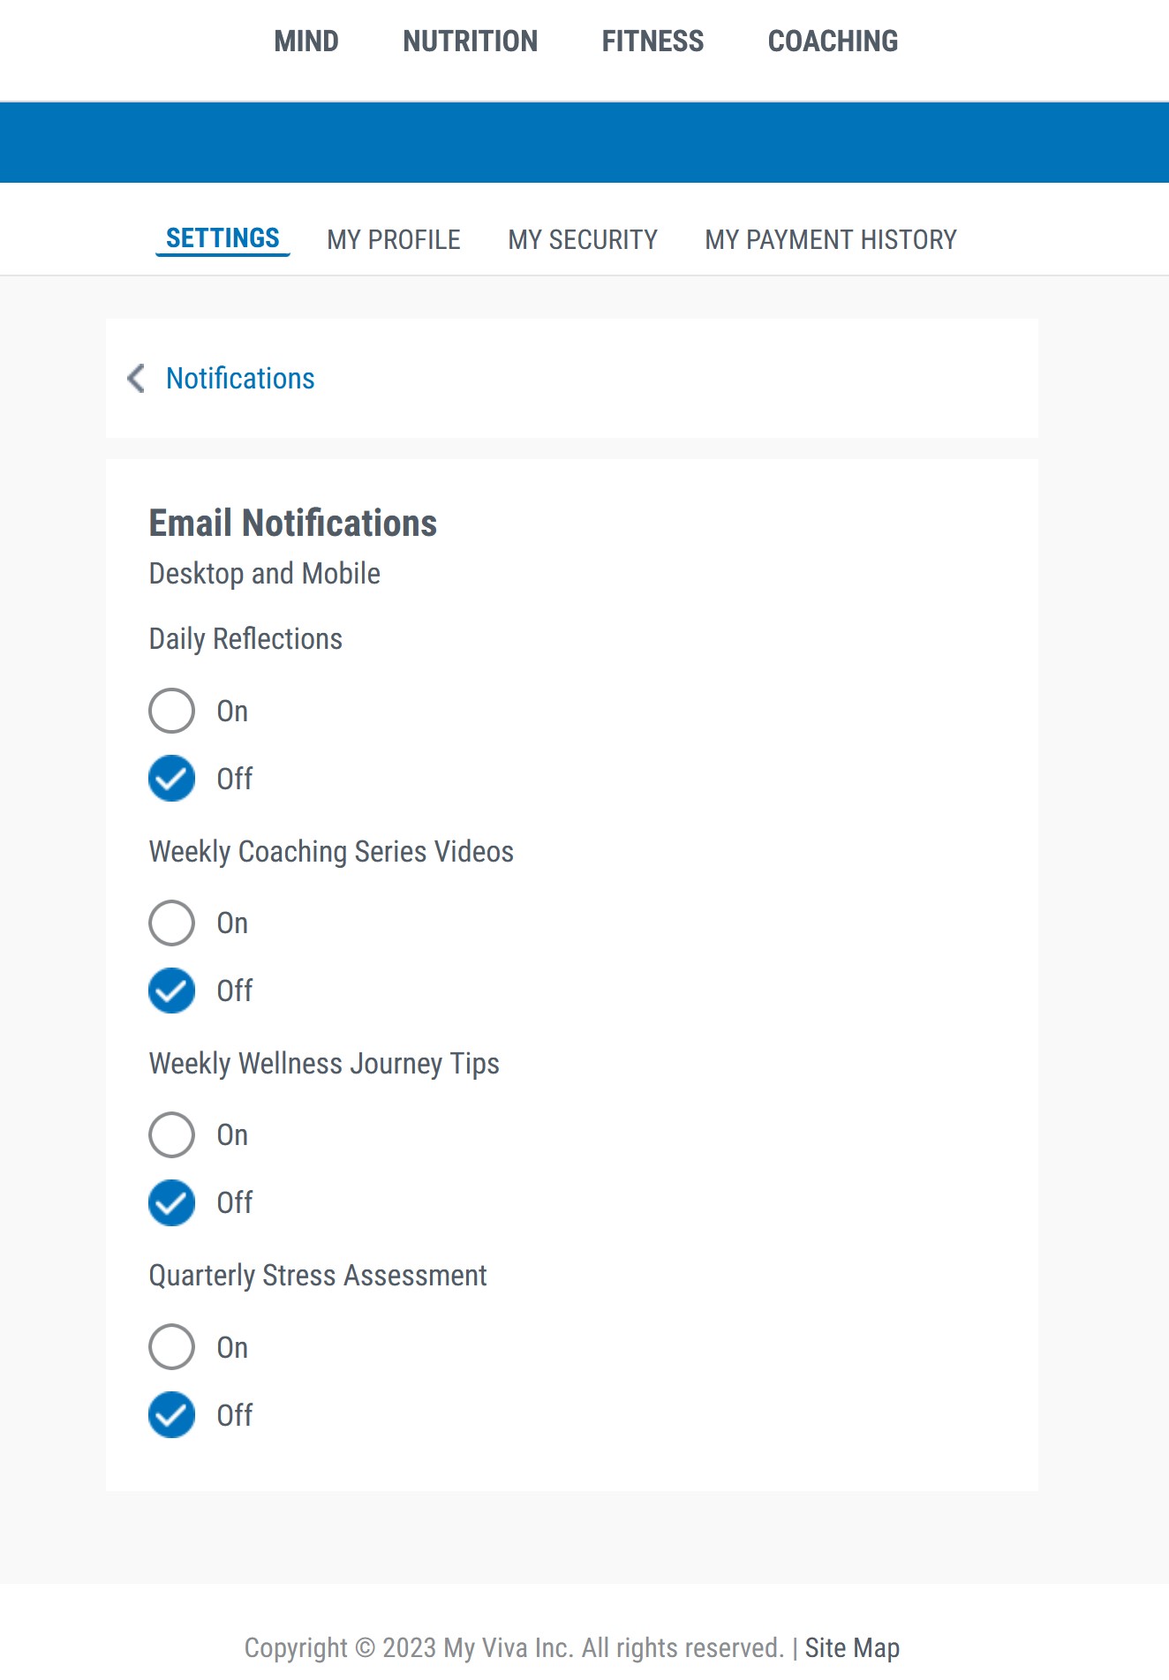Go to the Fitness section

coord(652,41)
